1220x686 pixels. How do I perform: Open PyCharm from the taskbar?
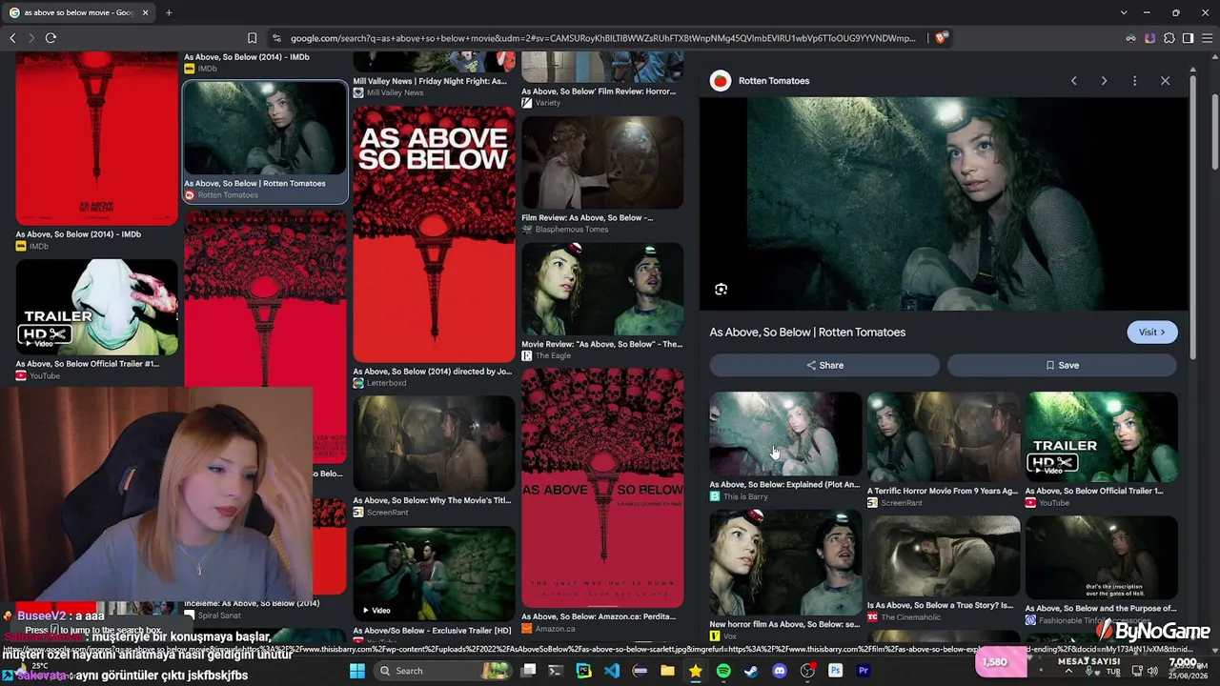point(583,671)
